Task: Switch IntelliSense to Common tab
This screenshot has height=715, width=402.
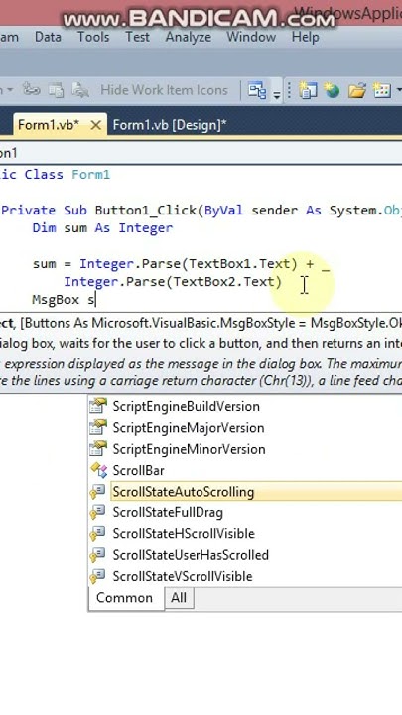Action: click(x=124, y=598)
